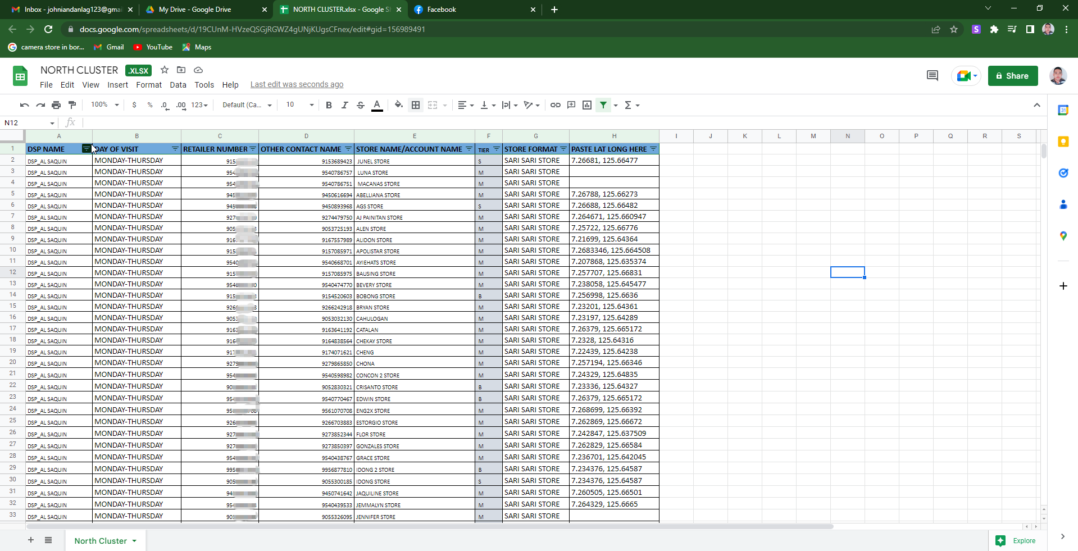The height and width of the screenshot is (551, 1078).
Task: Star the NORTH CLUSTER document
Action: click(165, 70)
